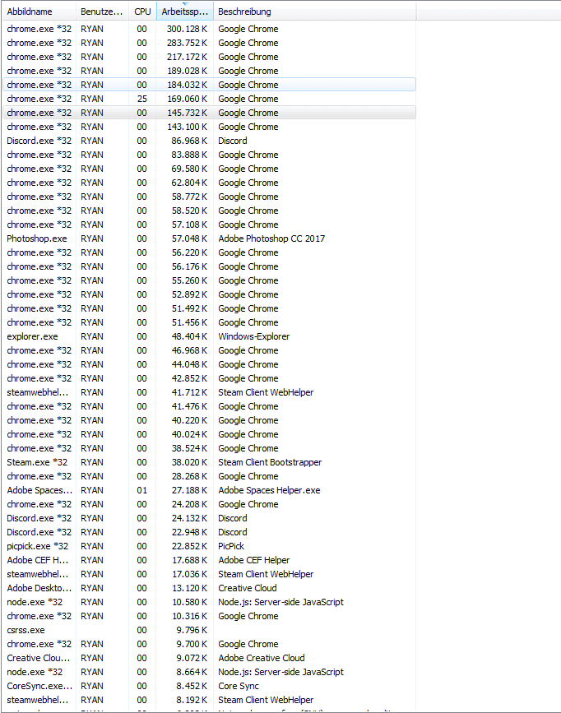Select the 300.128 K memory value
Screen dimensions: 561x713
pyautogui.click(x=187, y=29)
